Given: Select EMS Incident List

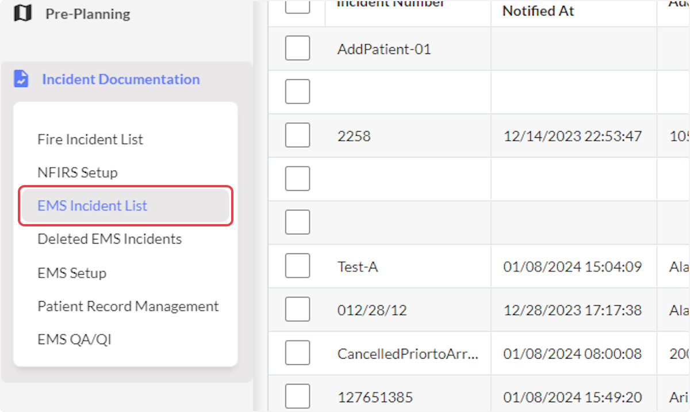Looking at the screenshot, I should [126, 206].
